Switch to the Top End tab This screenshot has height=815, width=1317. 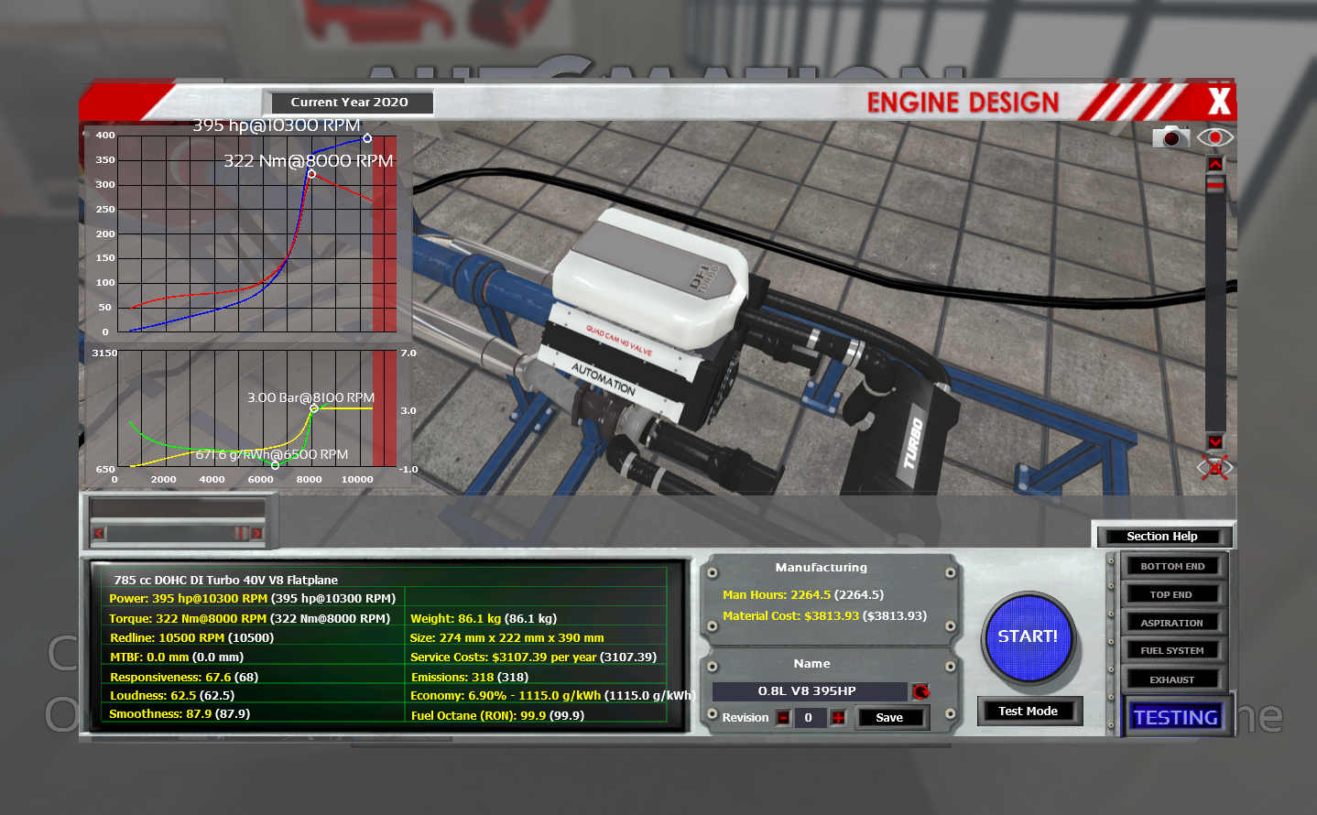point(1172,595)
